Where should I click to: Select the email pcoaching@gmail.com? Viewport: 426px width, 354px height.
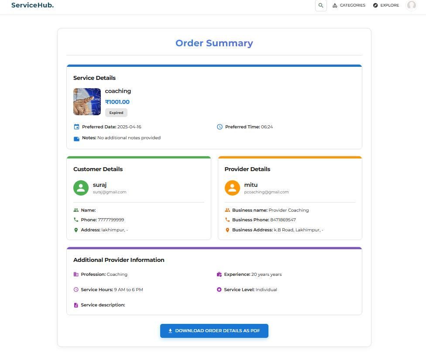point(266,192)
